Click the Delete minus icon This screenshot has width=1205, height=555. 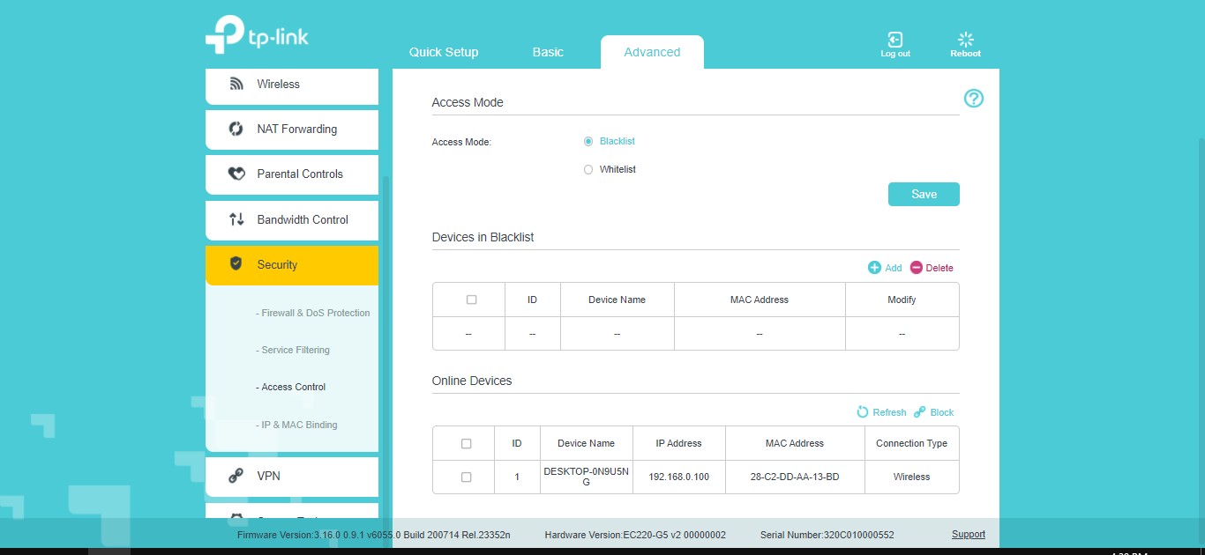pyautogui.click(x=917, y=268)
